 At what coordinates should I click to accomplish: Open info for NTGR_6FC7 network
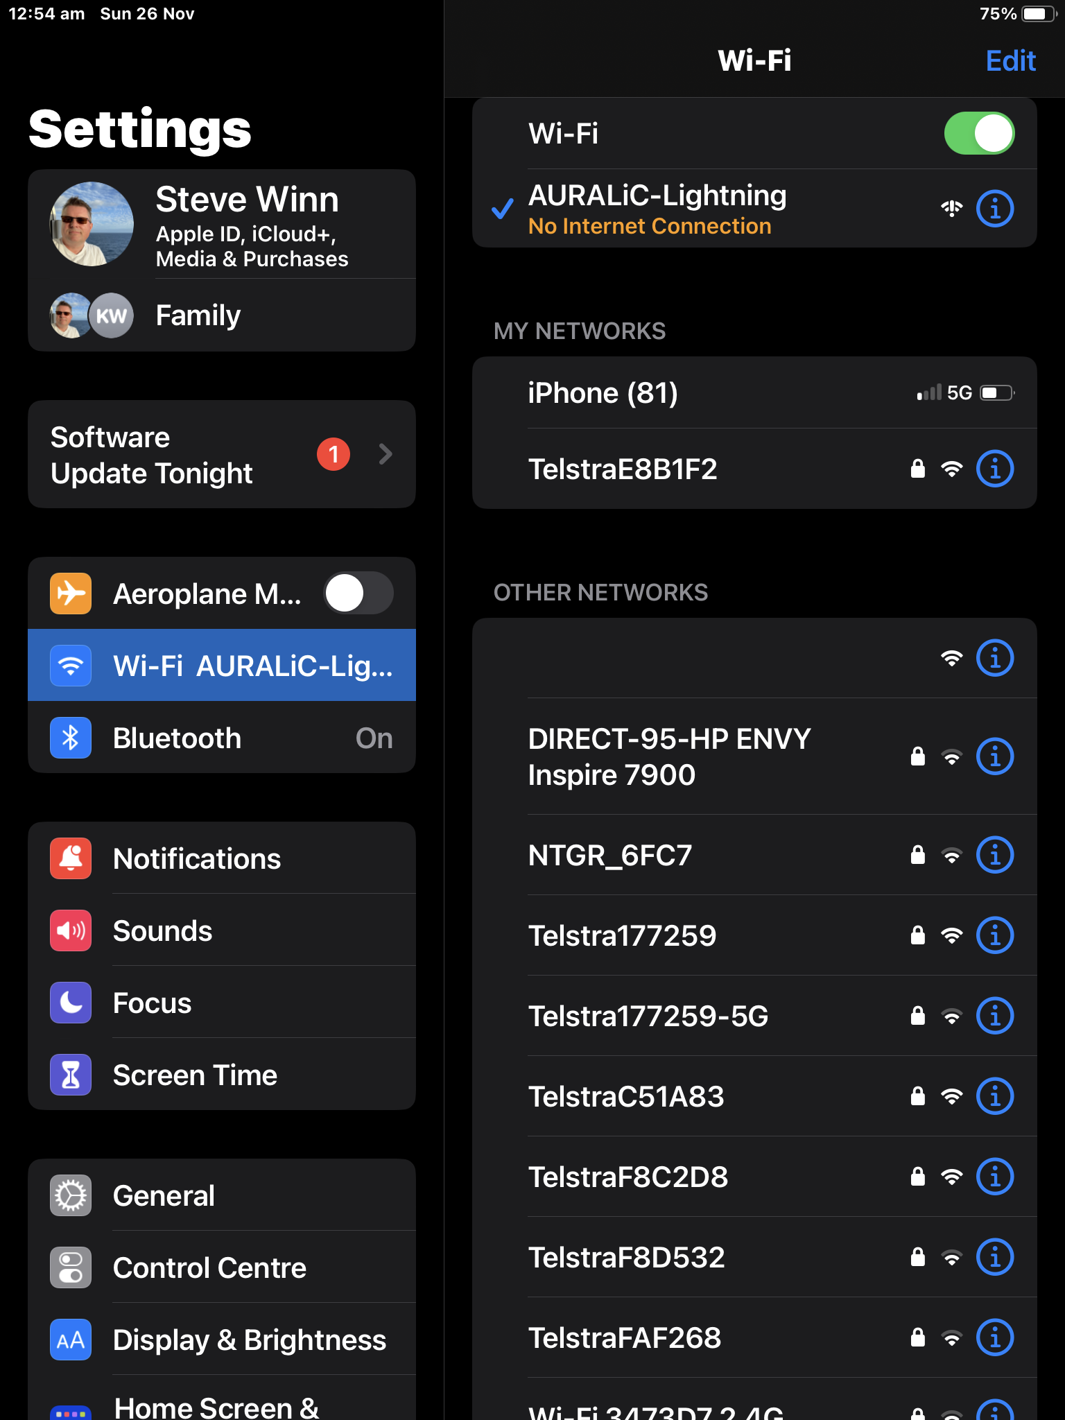(995, 855)
